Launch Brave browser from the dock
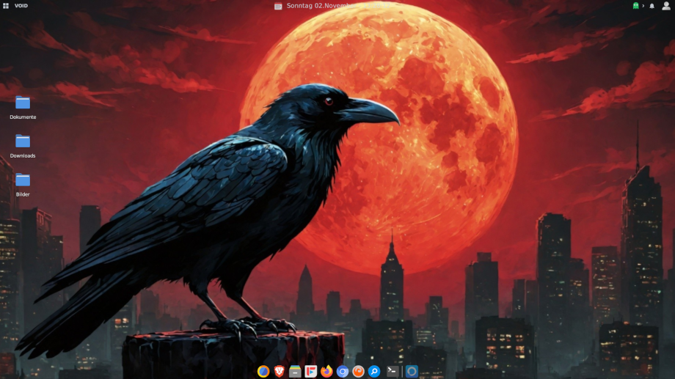The image size is (675, 379). click(x=279, y=372)
